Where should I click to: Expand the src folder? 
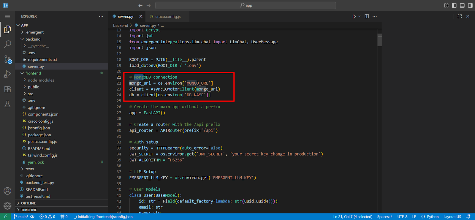coord(62,94)
